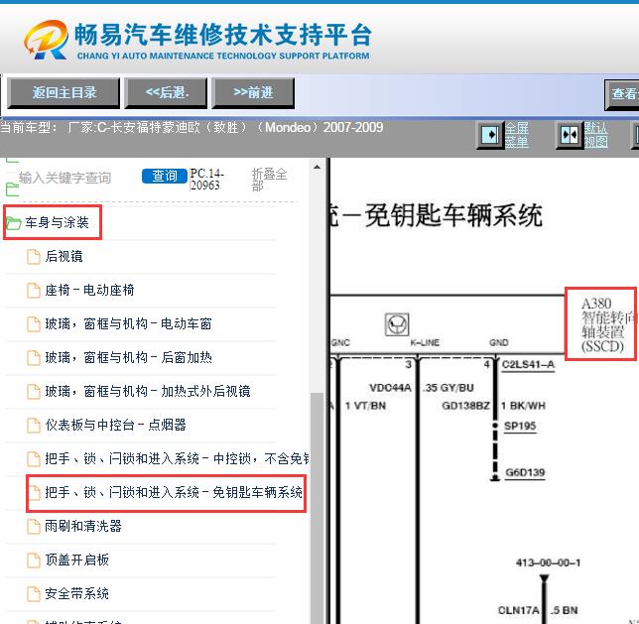Click the scroll-up arrow of the tree panel

pyautogui.click(x=317, y=167)
